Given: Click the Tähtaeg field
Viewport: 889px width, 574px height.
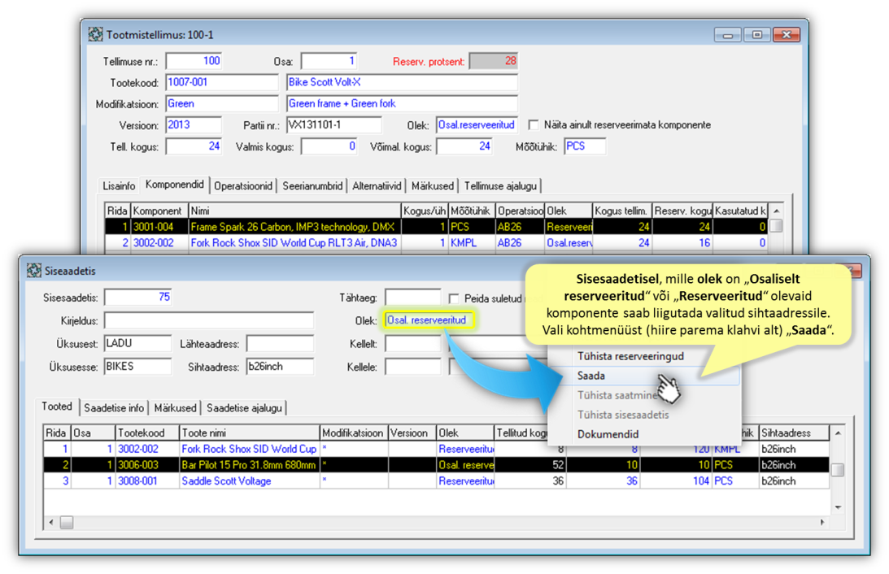Looking at the screenshot, I should tap(412, 298).
